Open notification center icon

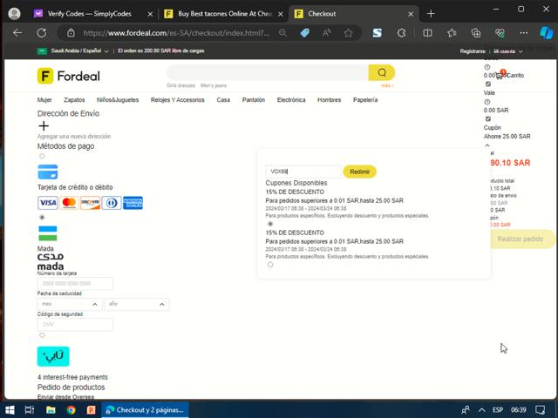coord(541,410)
